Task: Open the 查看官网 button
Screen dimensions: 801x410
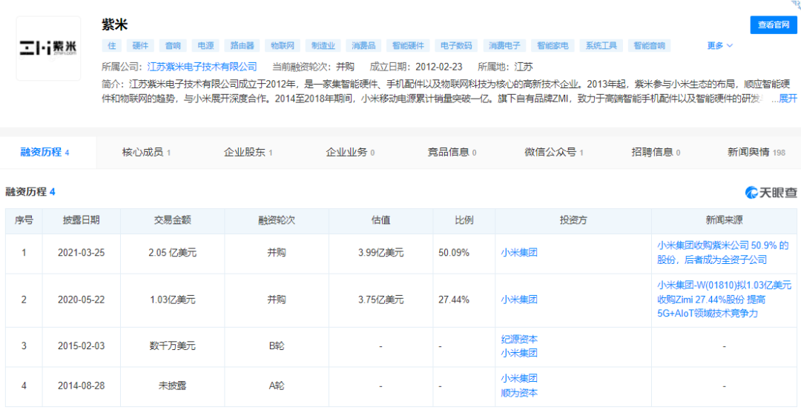Action: pyautogui.click(x=774, y=25)
